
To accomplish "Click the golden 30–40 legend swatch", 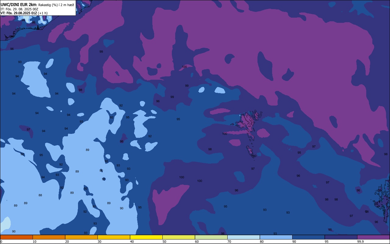I will (114, 237).
